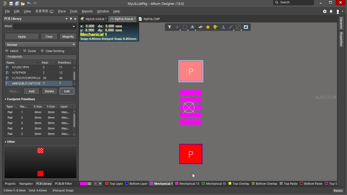Viewport: 347px width, 195px height.
Task: Select the Top Layer tab
Action: pyautogui.click(x=114, y=184)
